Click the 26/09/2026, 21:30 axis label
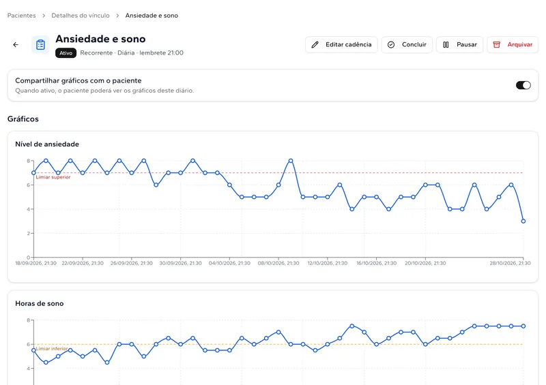The image size is (546, 385). (x=132, y=263)
